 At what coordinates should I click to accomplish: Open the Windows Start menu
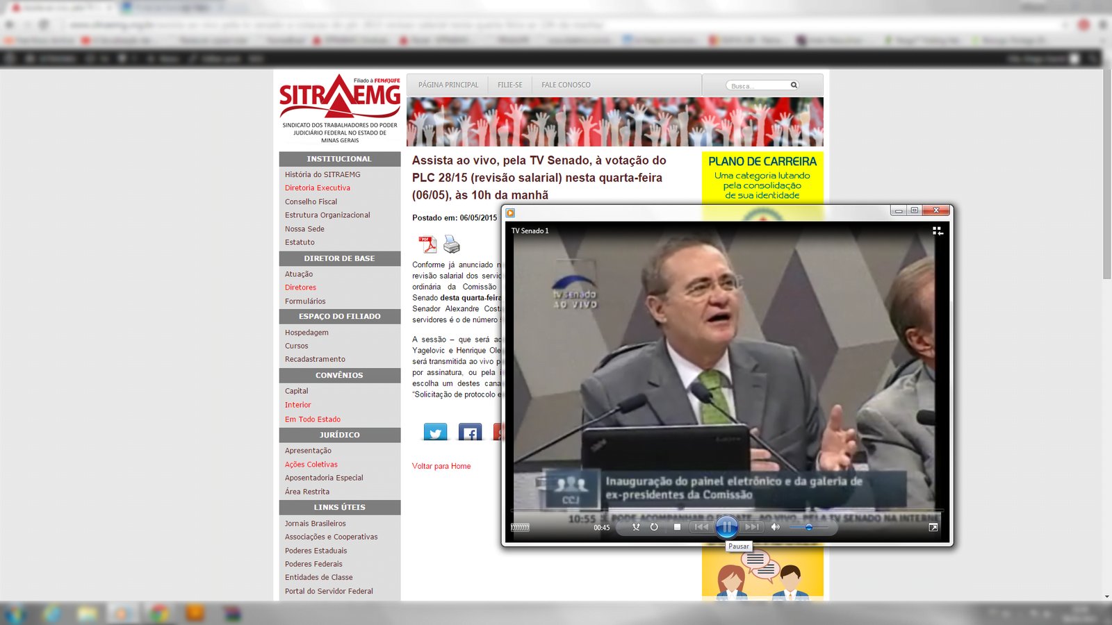(x=14, y=613)
